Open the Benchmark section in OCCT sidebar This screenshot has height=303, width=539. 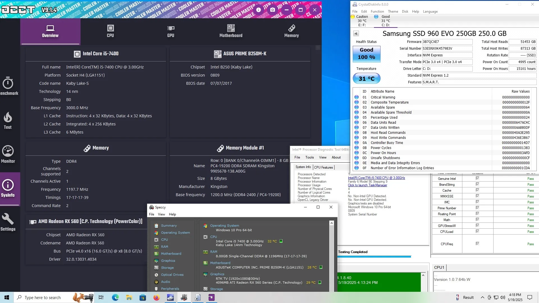pyautogui.click(x=8, y=86)
